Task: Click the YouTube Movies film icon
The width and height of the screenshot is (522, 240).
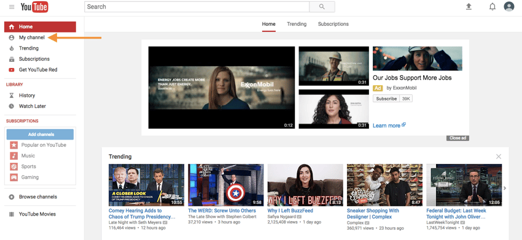Action: [12, 214]
